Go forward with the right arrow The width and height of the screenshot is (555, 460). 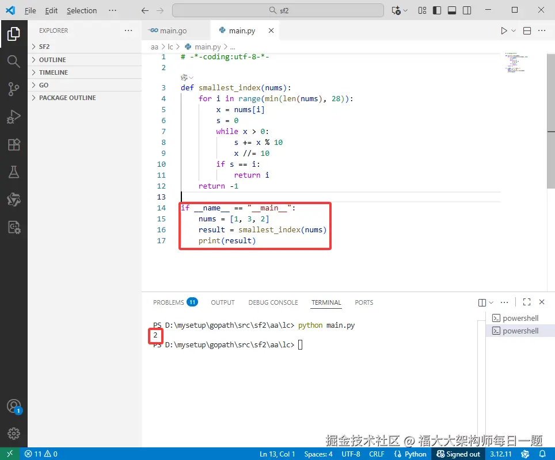click(160, 10)
